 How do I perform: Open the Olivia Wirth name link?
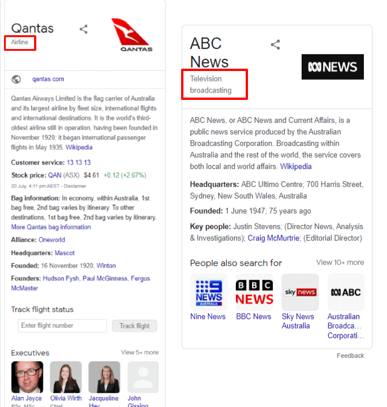tap(66, 398)
